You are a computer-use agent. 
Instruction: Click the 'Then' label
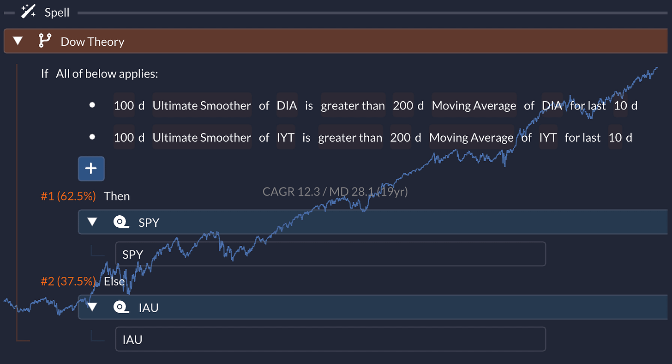click(117, 196)
